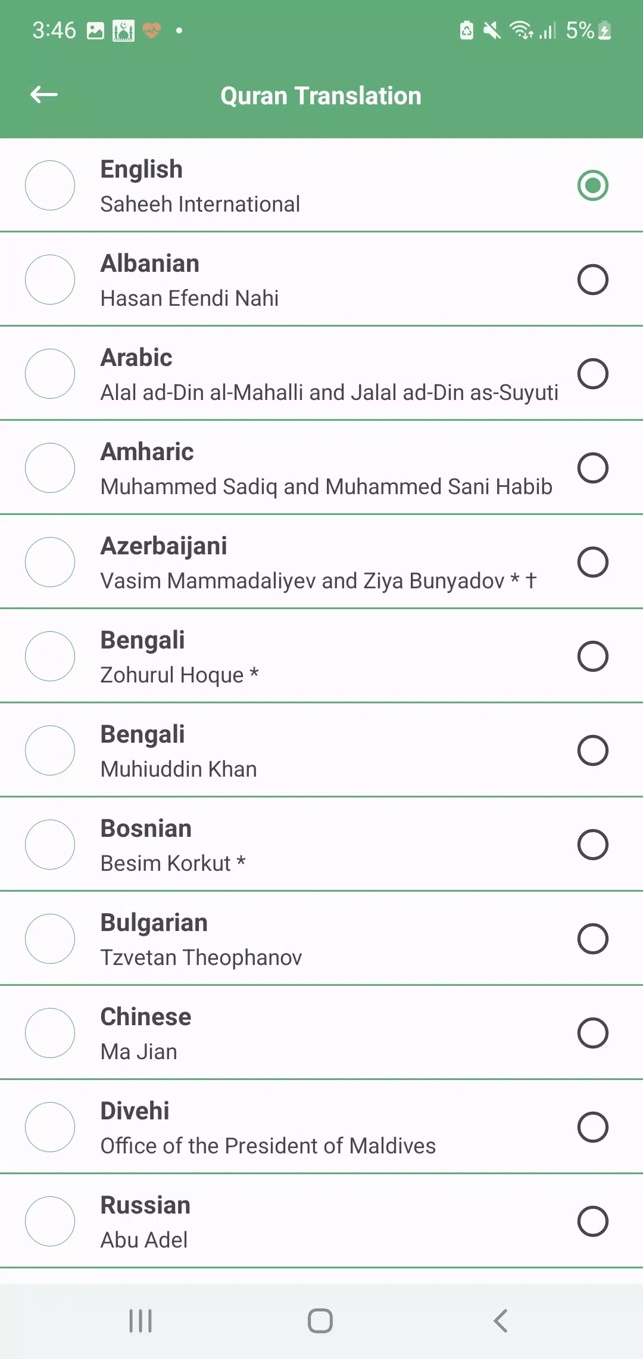Tap the Bulgarian Tzvetan Theophanov entry
643x1359 pixels.
pos(321,939)
